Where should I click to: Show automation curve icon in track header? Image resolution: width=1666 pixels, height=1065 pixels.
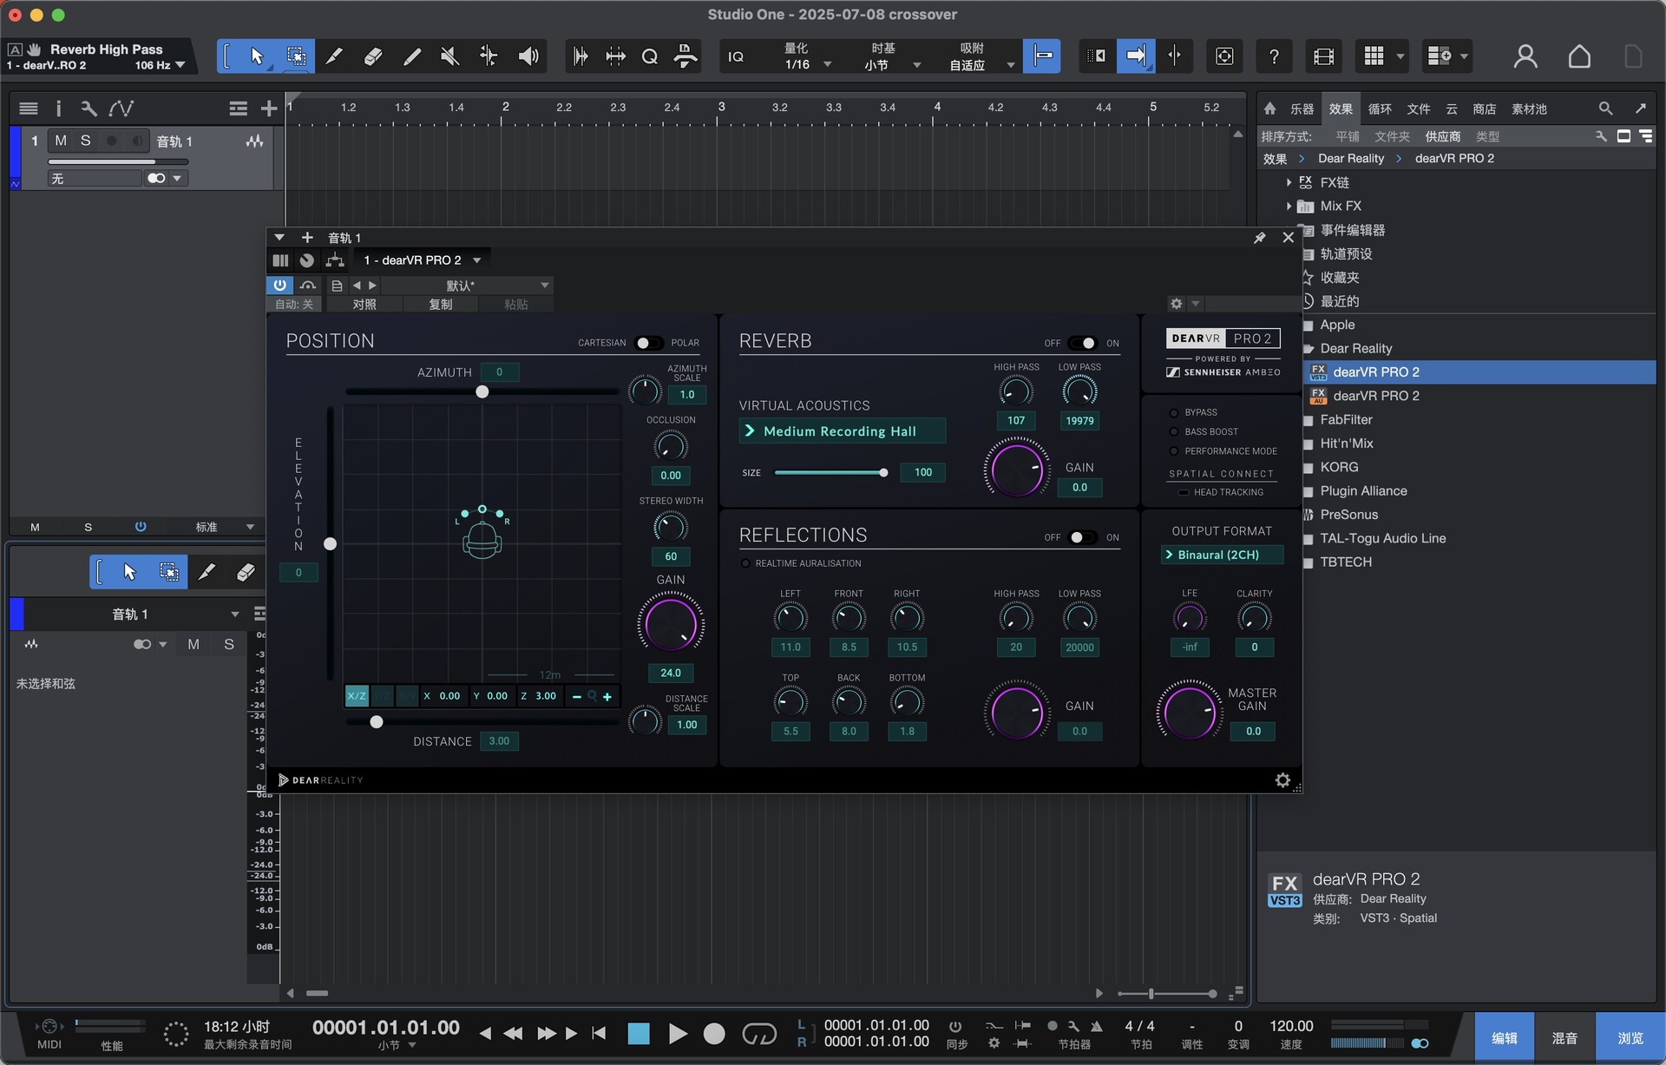121,108
